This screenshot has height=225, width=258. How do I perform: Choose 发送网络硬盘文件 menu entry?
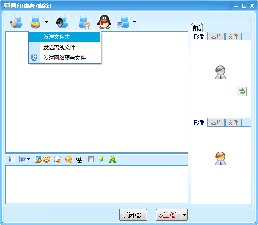64,58
